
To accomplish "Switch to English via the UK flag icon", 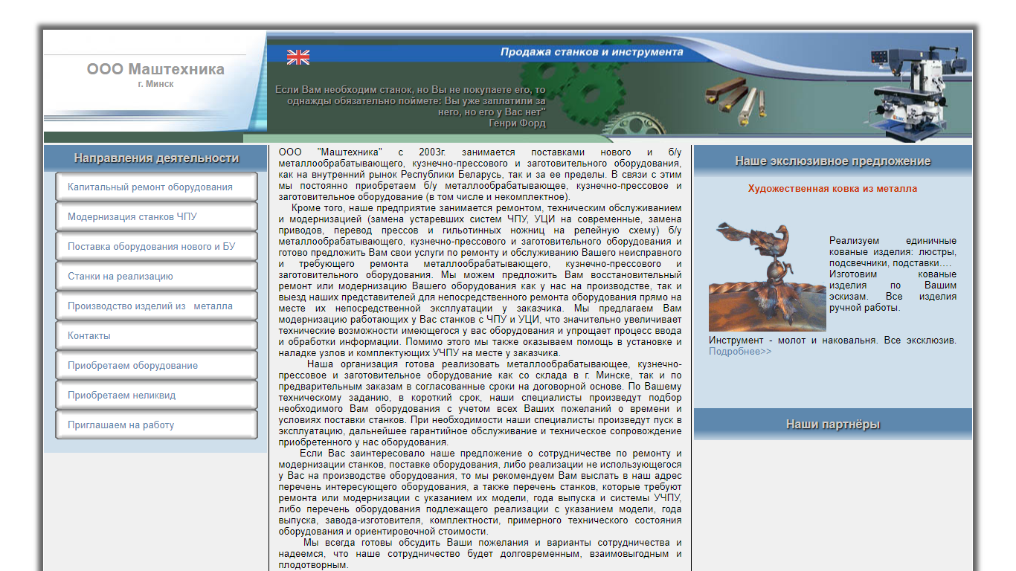I will coord(298,57).
